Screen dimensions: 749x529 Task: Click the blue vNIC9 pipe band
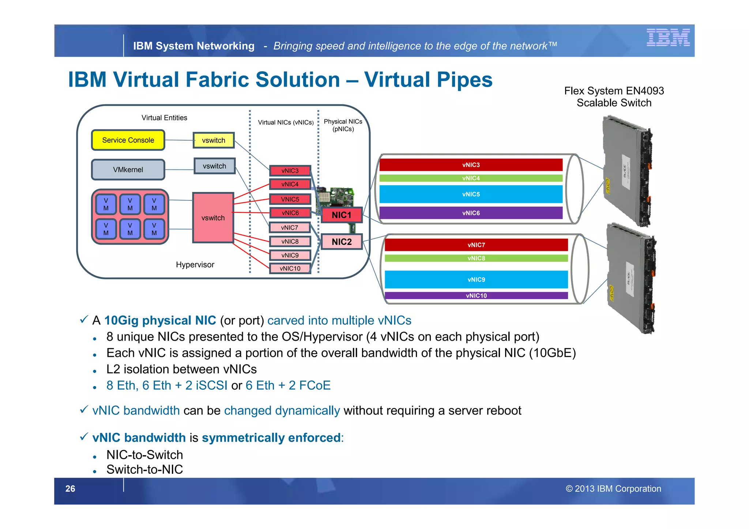point(476,280)
